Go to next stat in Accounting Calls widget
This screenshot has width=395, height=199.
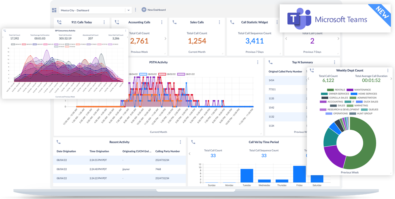pos(165,39)
